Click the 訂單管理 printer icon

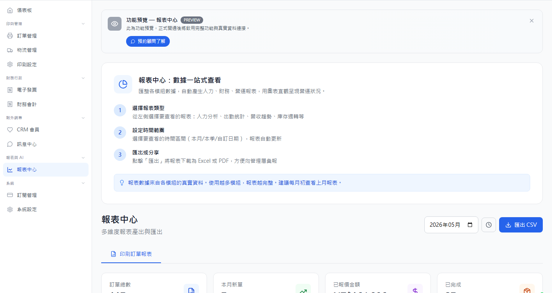tap(10, 36)
